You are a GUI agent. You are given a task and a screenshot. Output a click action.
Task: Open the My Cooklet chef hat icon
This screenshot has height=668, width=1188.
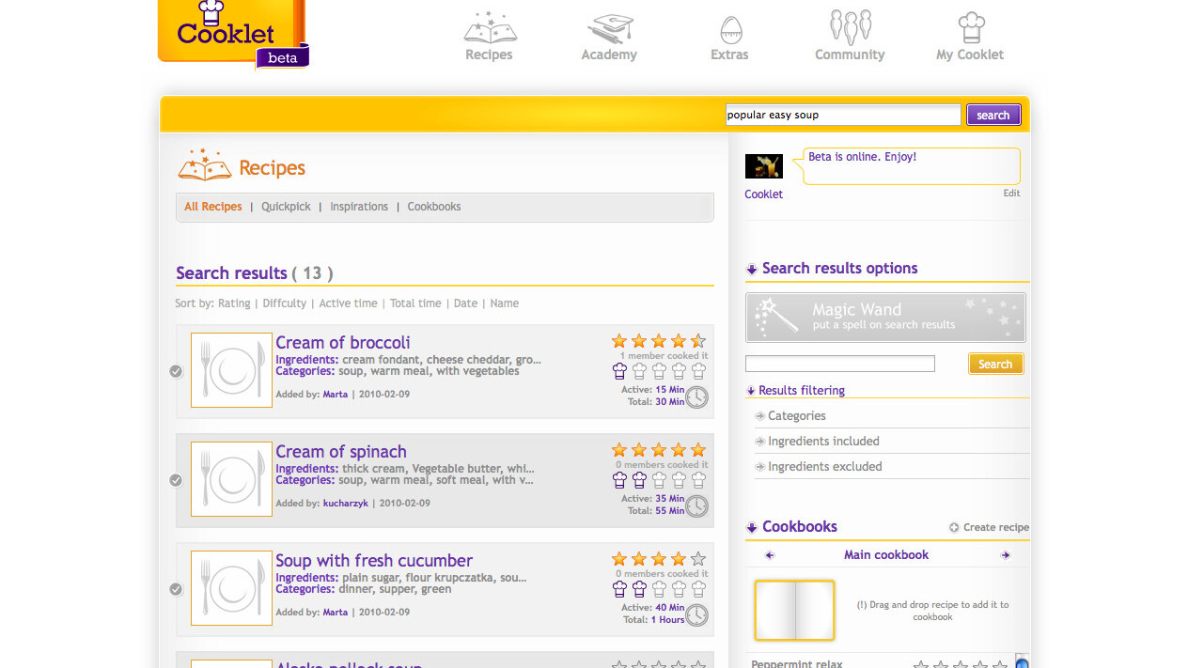(970, 27)
